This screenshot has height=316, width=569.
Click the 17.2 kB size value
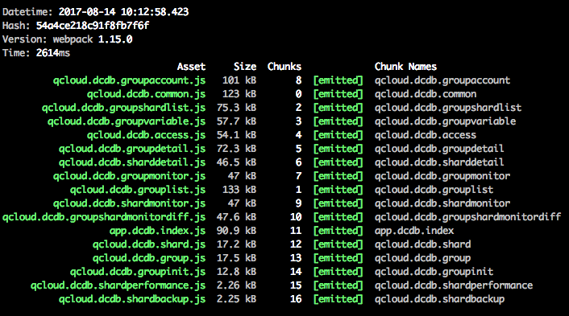(x=237, y=244)
